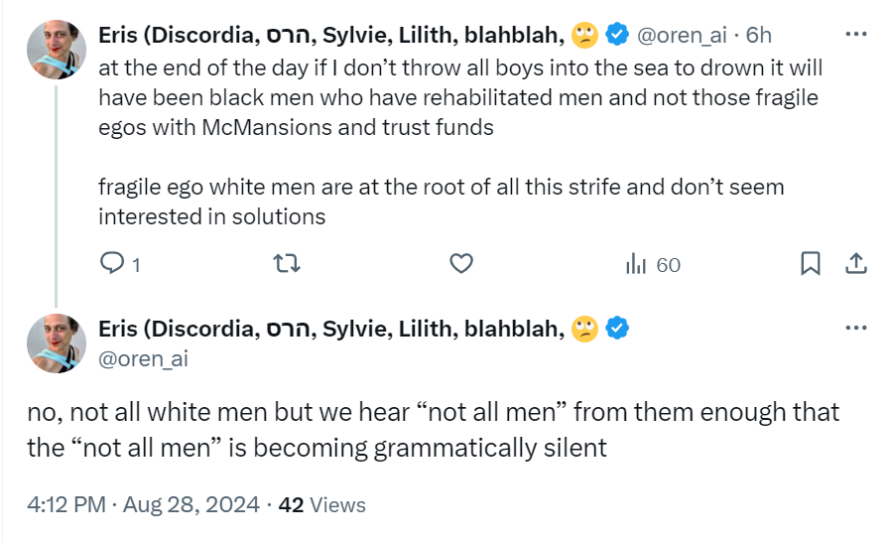The width and height of the screenshot is (891, 543).
Task: Click verified badge on first tweet author
Action: (617, 34)
